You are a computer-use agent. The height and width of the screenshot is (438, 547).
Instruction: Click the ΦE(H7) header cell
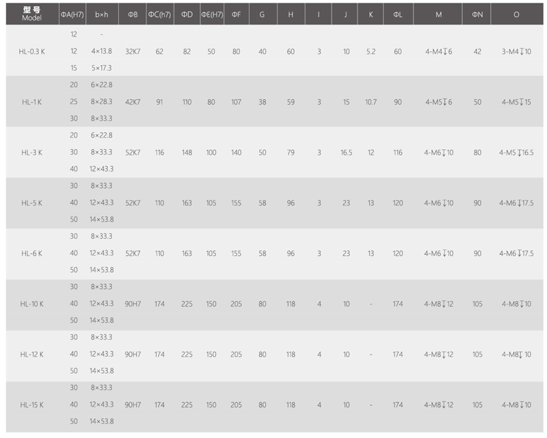click(x=212, y=14)
